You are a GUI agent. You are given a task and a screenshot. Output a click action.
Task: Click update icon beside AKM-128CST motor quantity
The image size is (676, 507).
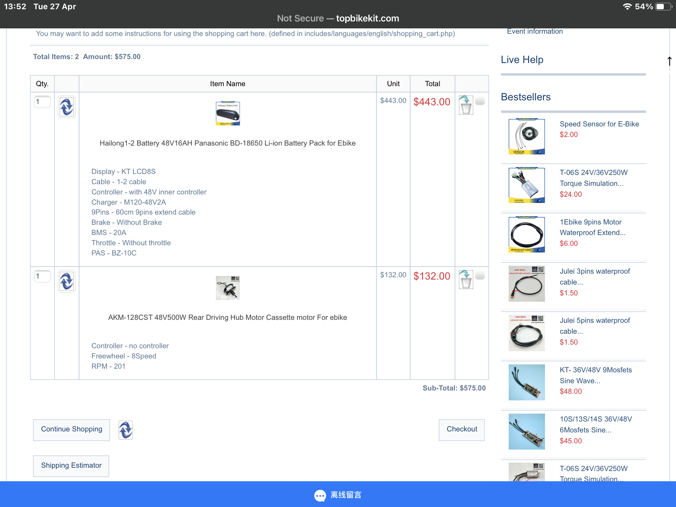pyautogui.click(x=67, y=281)
